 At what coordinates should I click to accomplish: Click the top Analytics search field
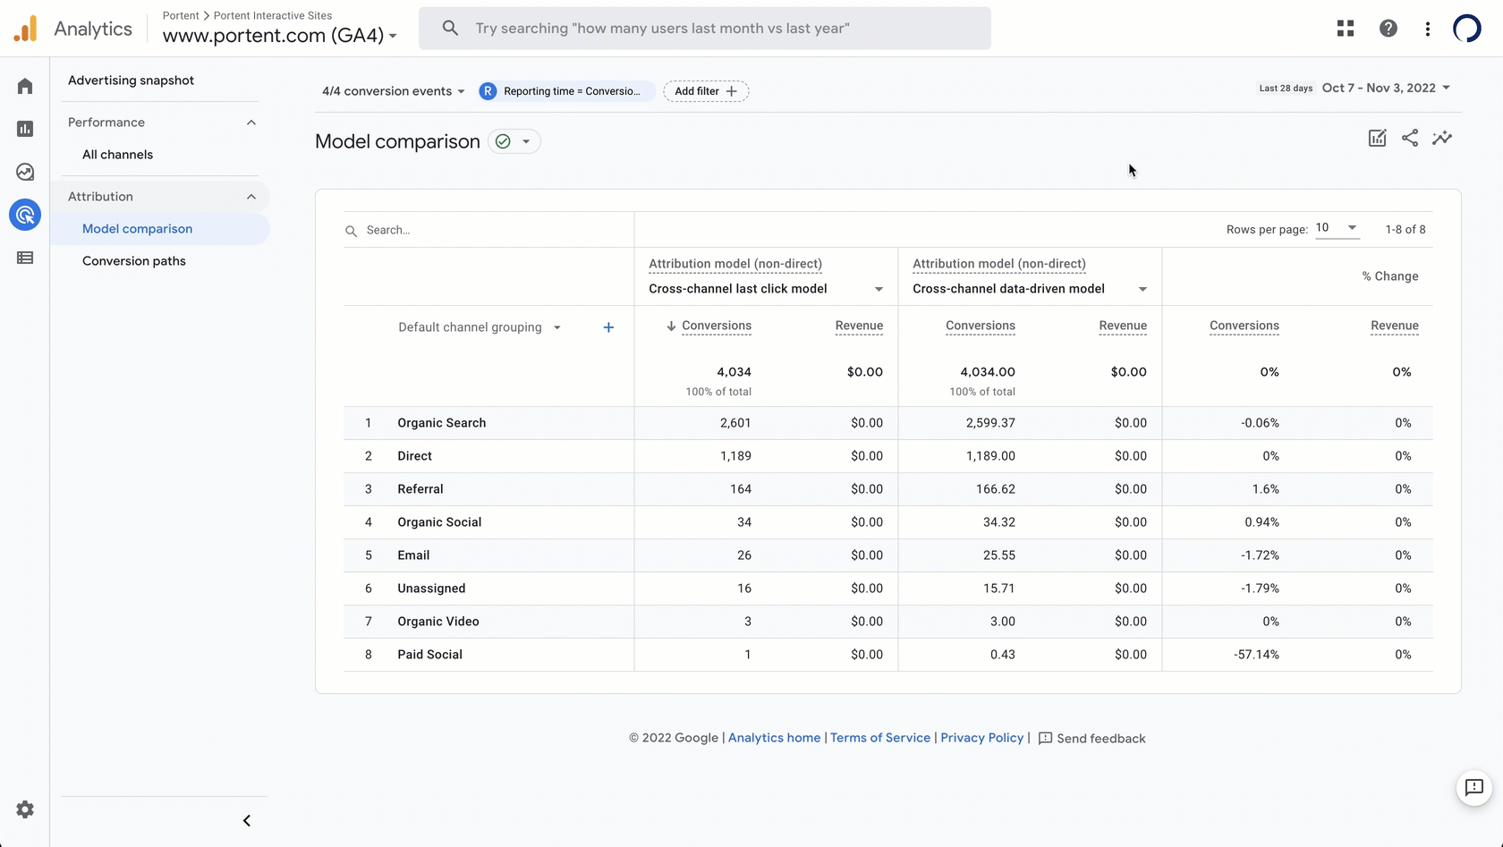[705, 29]
